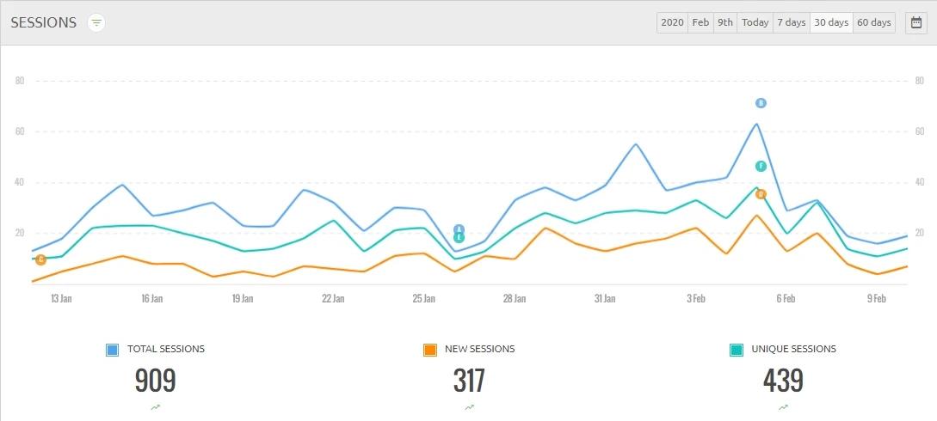Show Today's sessions
Image resolution: width=937 pixels, height=421 pixels.
[755, 23]
